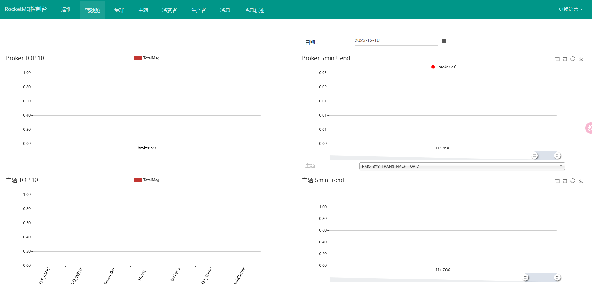Click left handle of 主题 trend zoom slider
Screen dimensions: 592x289
tap(525, 278)
